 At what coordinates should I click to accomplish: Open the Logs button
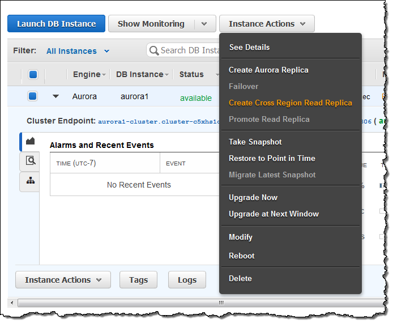click(x=187, y=280)
